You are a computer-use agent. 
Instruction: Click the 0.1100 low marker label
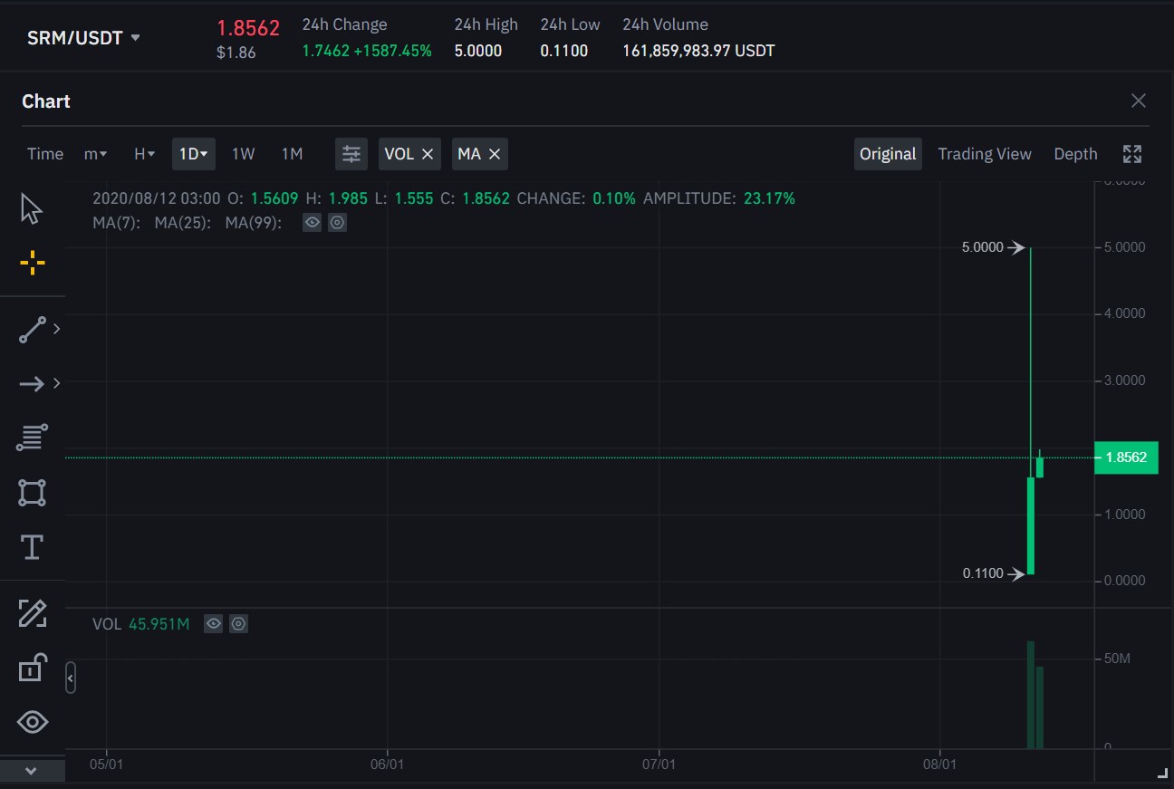click(x=983, y=573)
